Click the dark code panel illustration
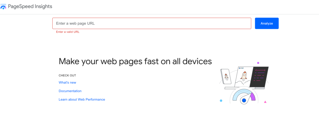 pyautogui.click(x=259, y=77)
